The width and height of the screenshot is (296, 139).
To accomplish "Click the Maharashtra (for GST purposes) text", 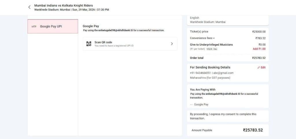I will pyautogui.click(x=210, y=78).
